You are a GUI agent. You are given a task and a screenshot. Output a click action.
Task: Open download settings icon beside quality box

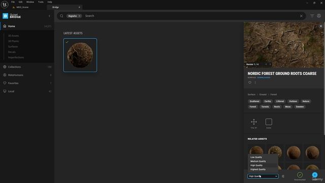tap(283, 176)
